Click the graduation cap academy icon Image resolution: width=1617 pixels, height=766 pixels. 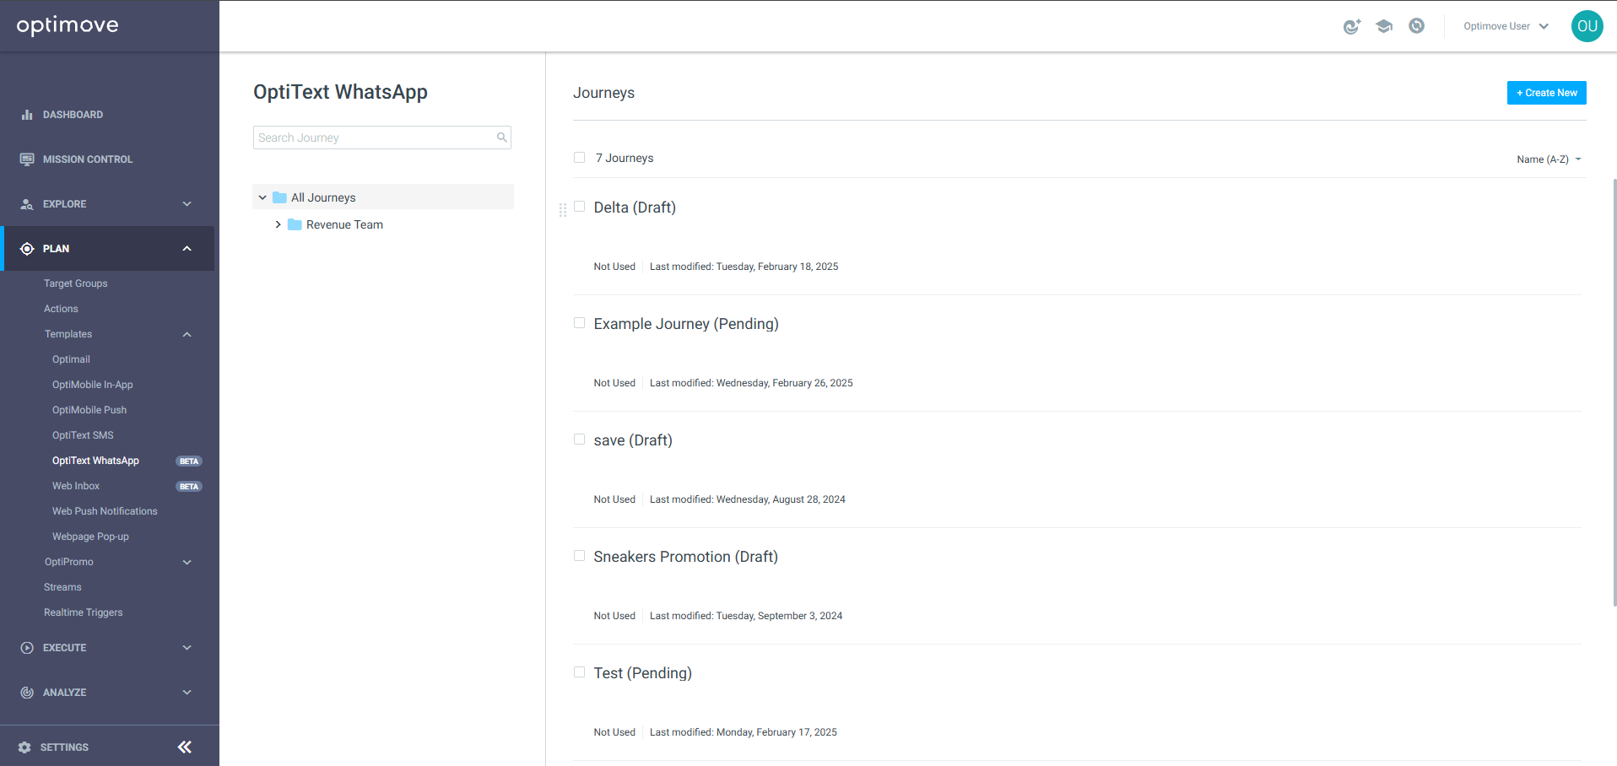1384,26
